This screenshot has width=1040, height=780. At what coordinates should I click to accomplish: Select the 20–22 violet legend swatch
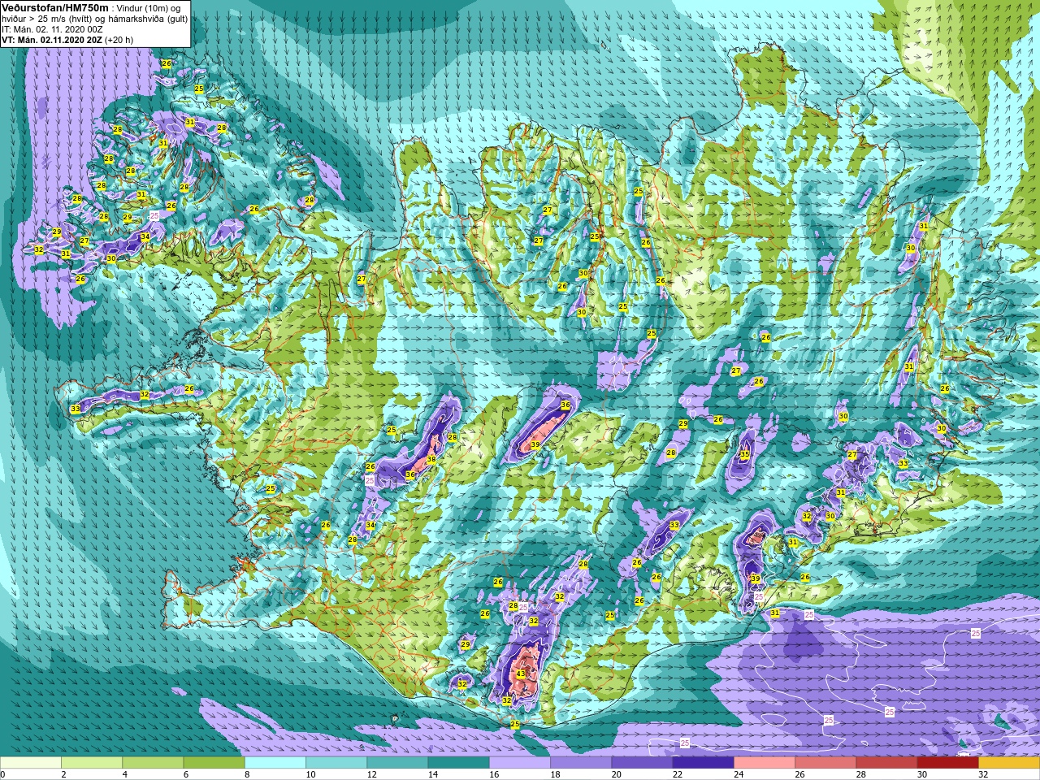click(x=642, y=762)
